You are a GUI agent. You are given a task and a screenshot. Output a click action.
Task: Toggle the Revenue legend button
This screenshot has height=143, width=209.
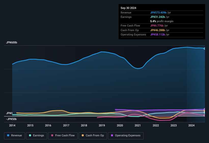pos(15,136)
